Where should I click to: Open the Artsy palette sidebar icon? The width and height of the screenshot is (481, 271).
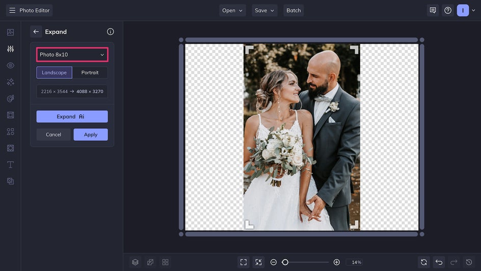[x=10, y=98]
